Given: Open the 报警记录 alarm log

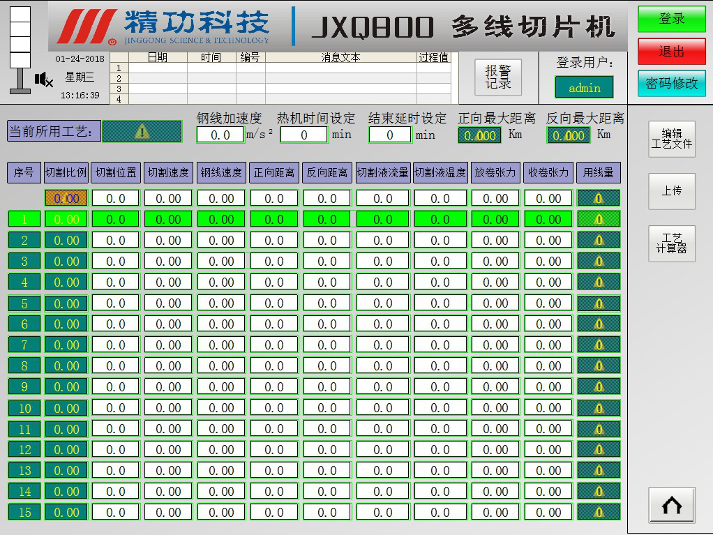Looking at the screenshot, I should (498, 77).
